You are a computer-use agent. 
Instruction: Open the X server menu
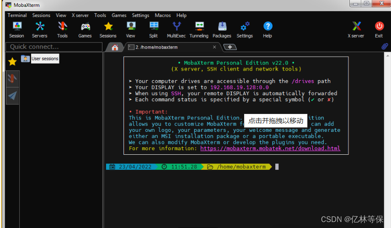[80, 15]
